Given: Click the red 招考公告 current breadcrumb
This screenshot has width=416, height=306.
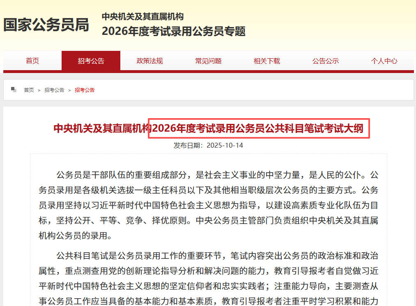Looking at the screenshot, I should 85,90.
